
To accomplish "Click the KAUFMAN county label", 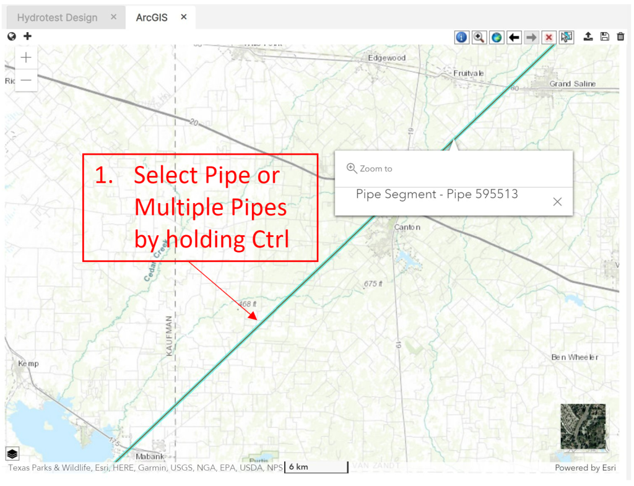I will click(x=170, y=336).
